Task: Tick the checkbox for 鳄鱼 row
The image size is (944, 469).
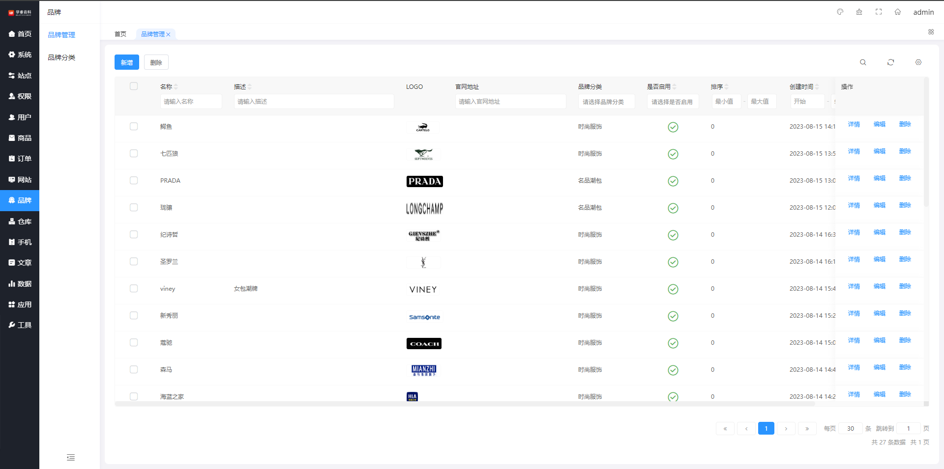Action: point(134,126)
